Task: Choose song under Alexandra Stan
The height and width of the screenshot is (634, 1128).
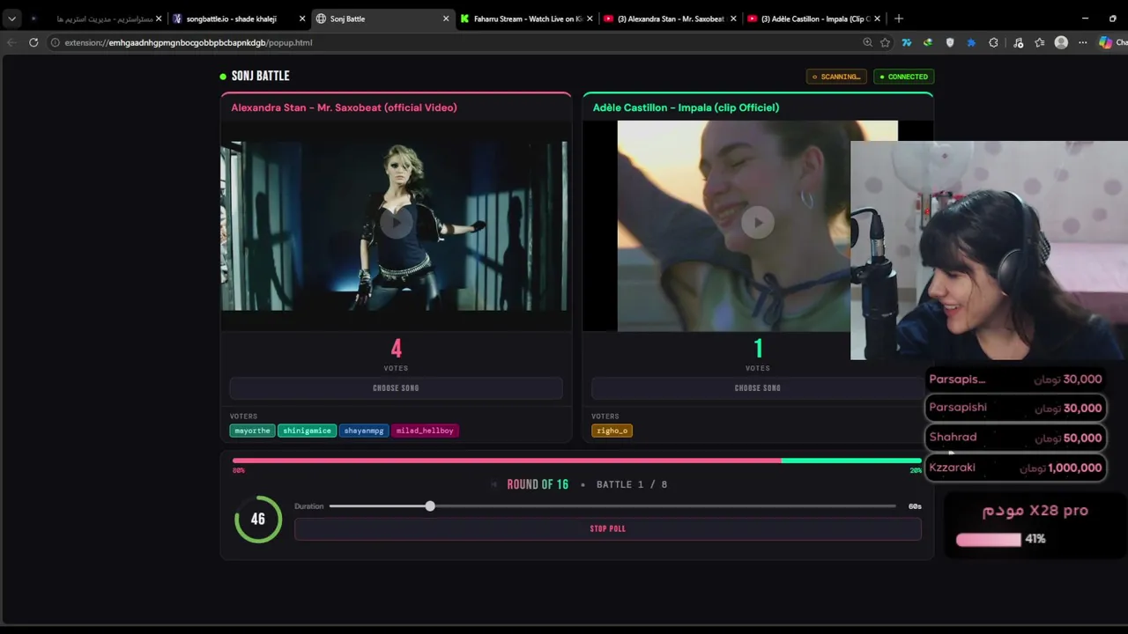Action: [x=396, y=388]
